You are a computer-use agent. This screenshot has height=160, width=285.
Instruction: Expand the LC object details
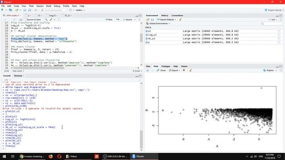click(x=147, y=31)
